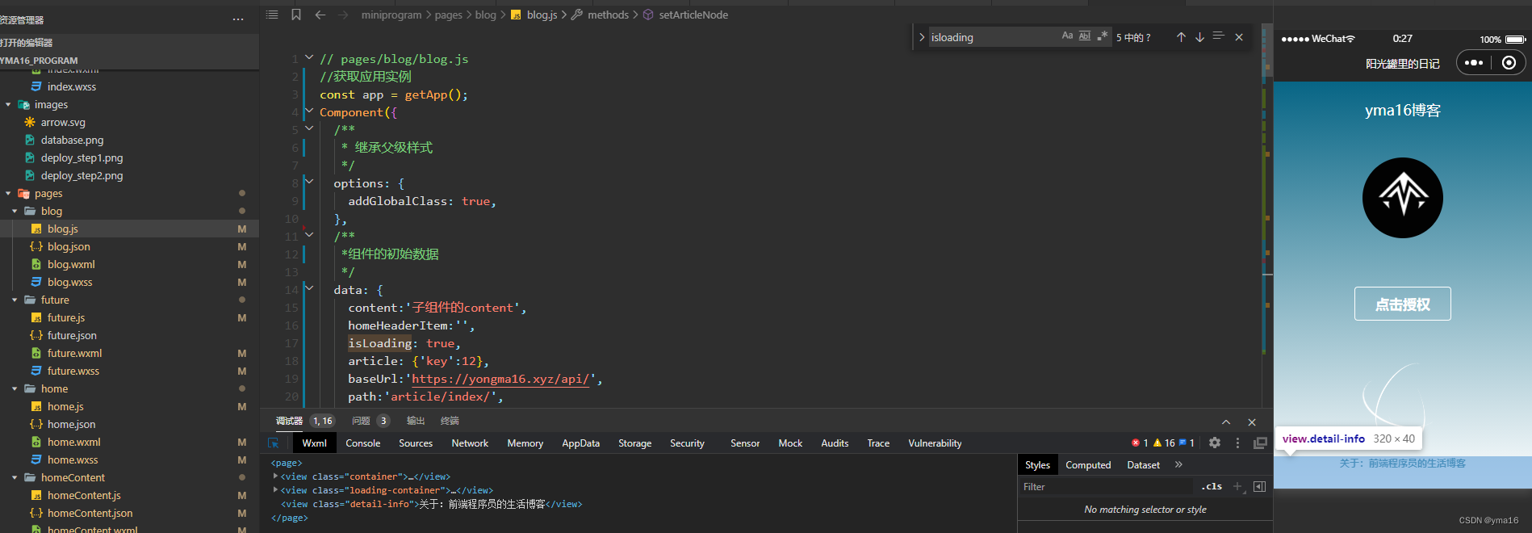The width and height of the screenshot is (1532, 533).
Task: Toggle Match Whole Word in find box
Action: (1085, 36)
